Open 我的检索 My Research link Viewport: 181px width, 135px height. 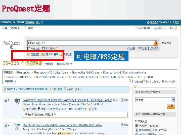tap(154, 22)
